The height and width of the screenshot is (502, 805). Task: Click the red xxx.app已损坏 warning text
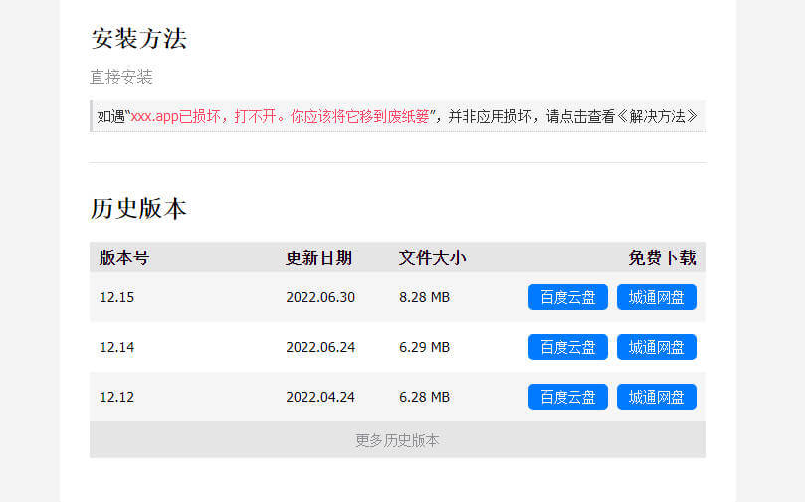click(280, 117)
